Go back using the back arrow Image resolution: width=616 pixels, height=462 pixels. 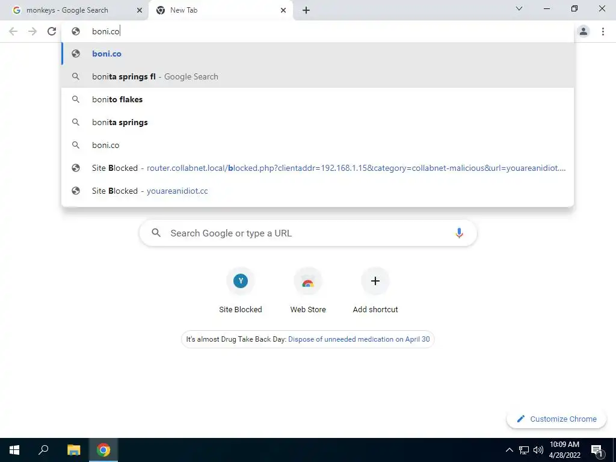13,31
